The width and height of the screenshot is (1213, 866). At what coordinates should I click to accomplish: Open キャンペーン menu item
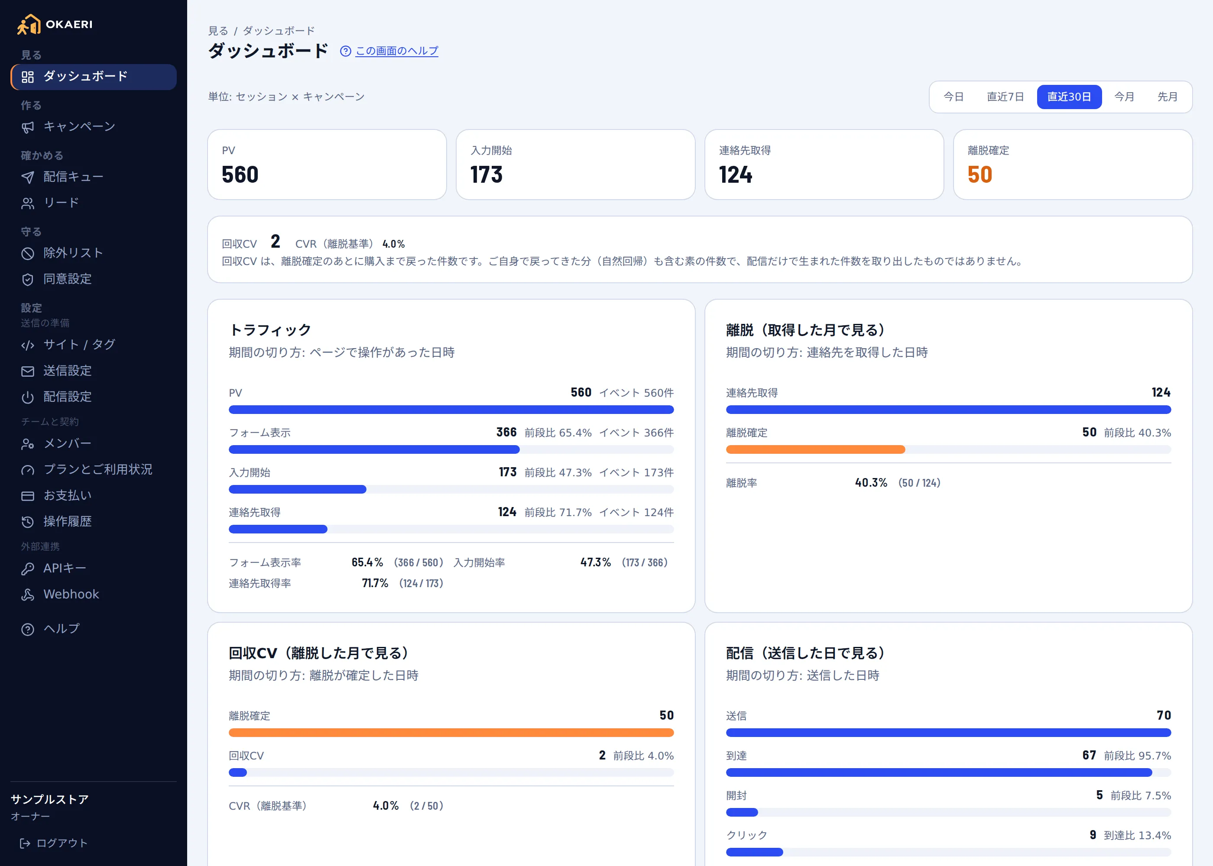[93, 127]
